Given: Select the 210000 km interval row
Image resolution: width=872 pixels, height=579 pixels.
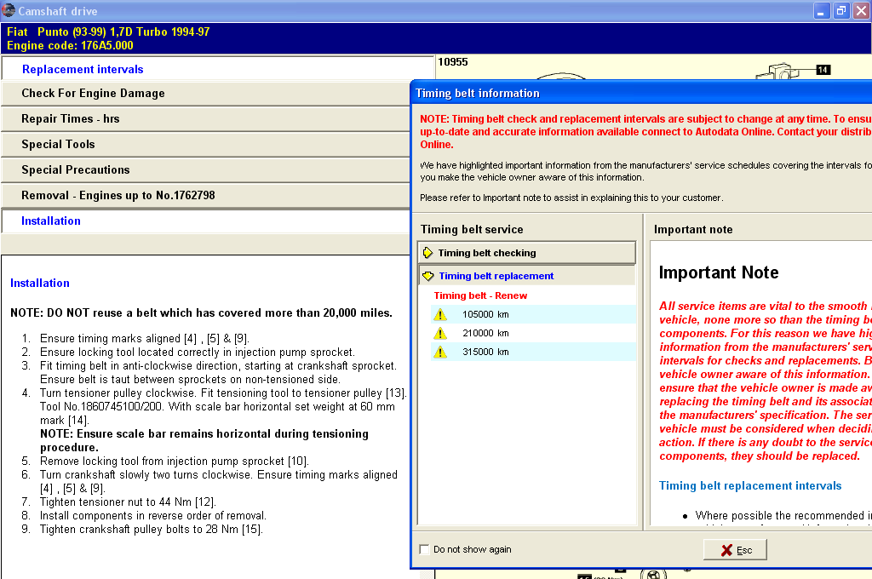Looking at the screenshot, I should tap(533, 333).
